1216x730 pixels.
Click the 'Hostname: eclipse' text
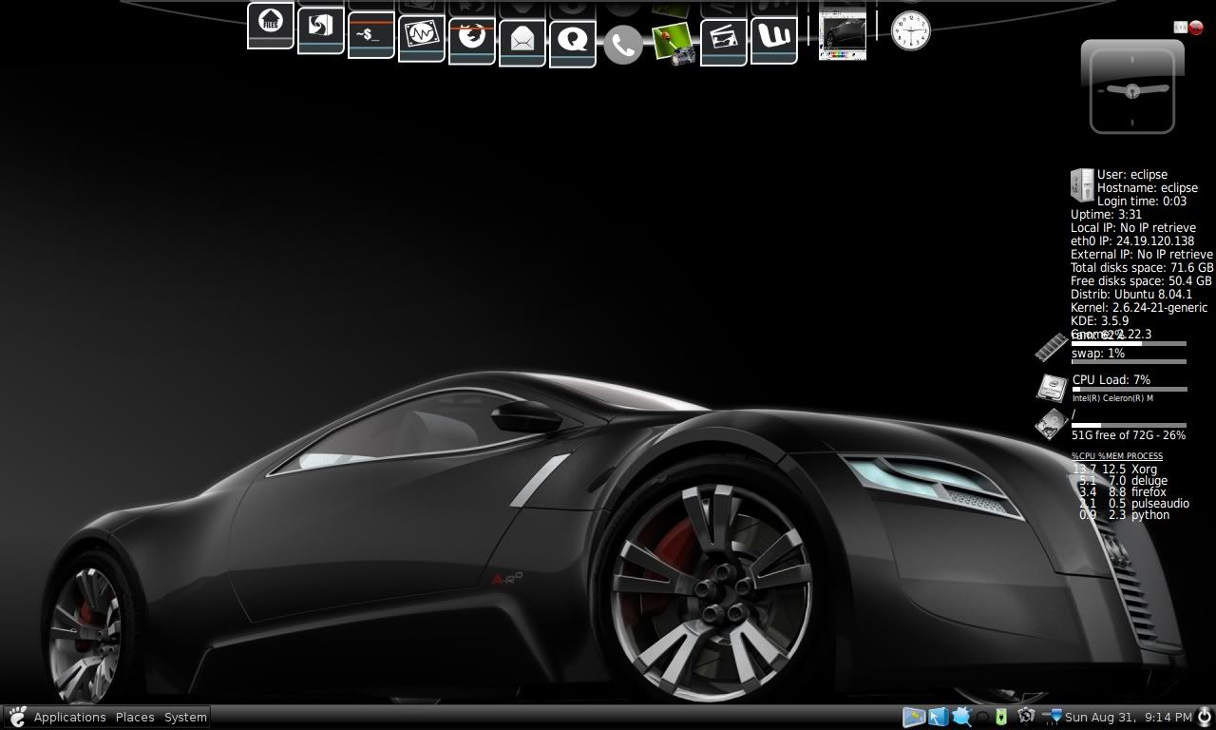pyautogui.click(x=1148, y=188)
